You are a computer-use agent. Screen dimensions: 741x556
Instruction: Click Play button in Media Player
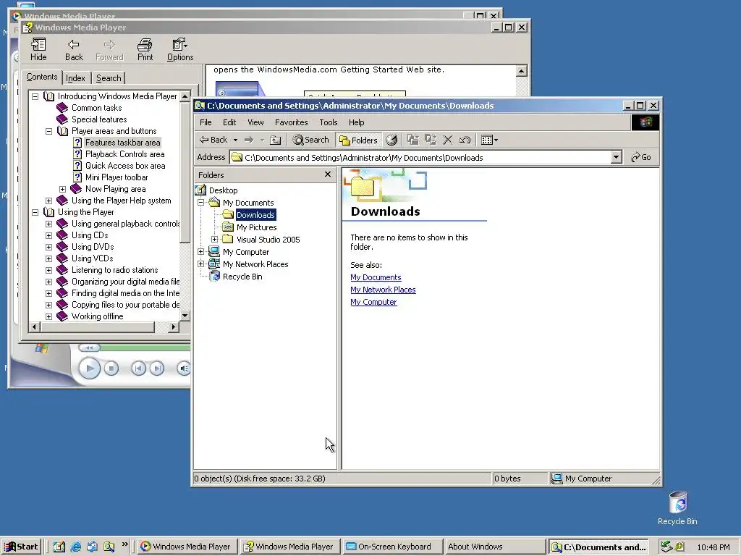pyautogui.click(x=89, y=368)
